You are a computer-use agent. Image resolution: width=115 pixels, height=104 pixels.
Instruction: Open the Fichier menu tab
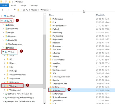pyautogui.click(x=4, y=5)
